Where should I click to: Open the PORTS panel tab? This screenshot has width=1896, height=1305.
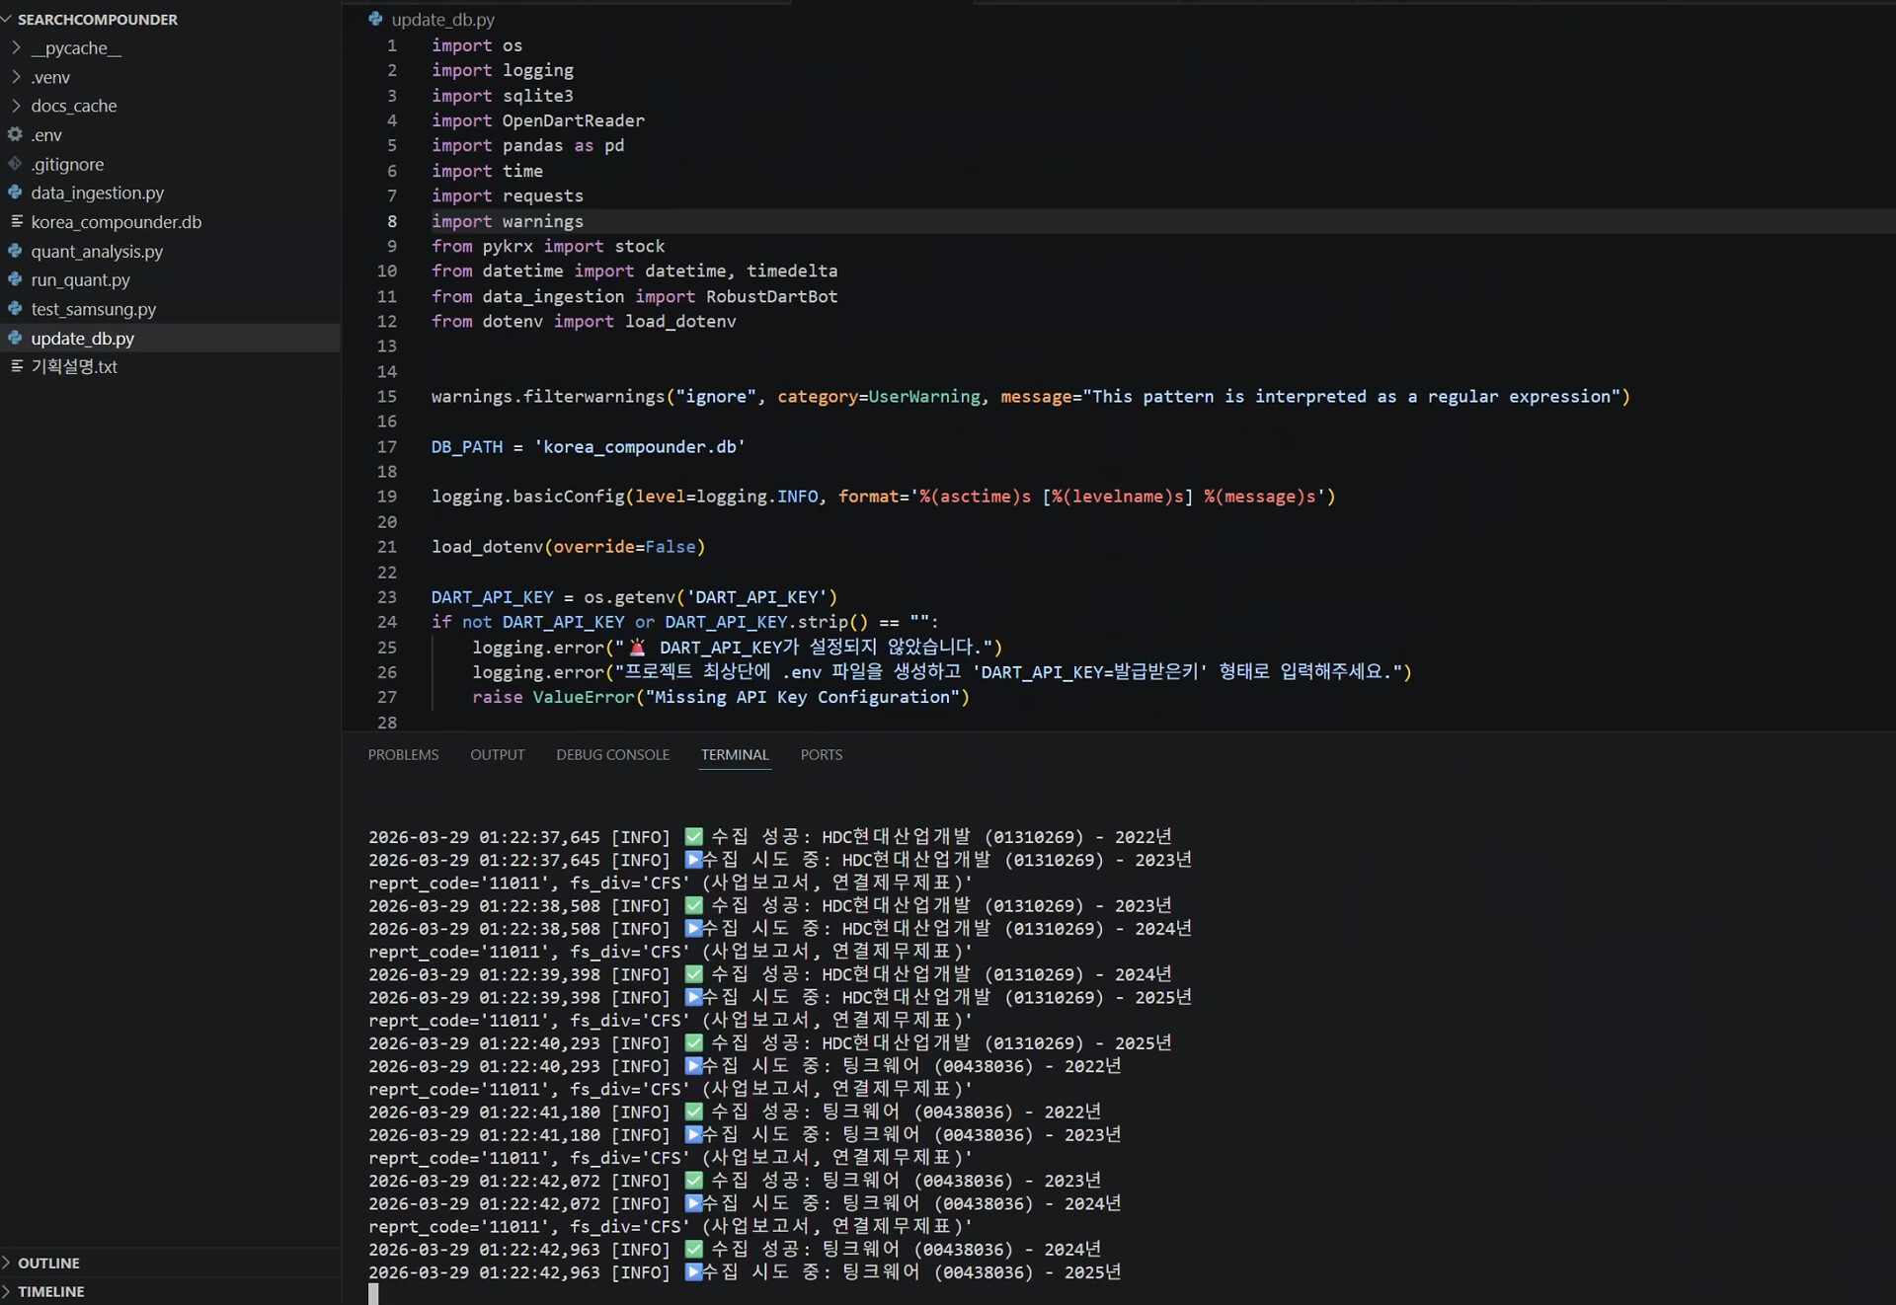point(821,754)
